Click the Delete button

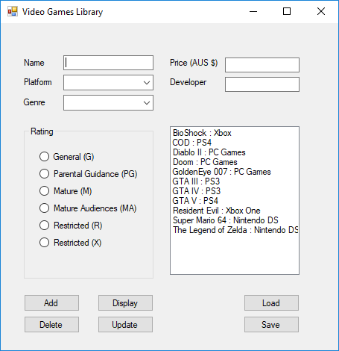click(51, 325)
